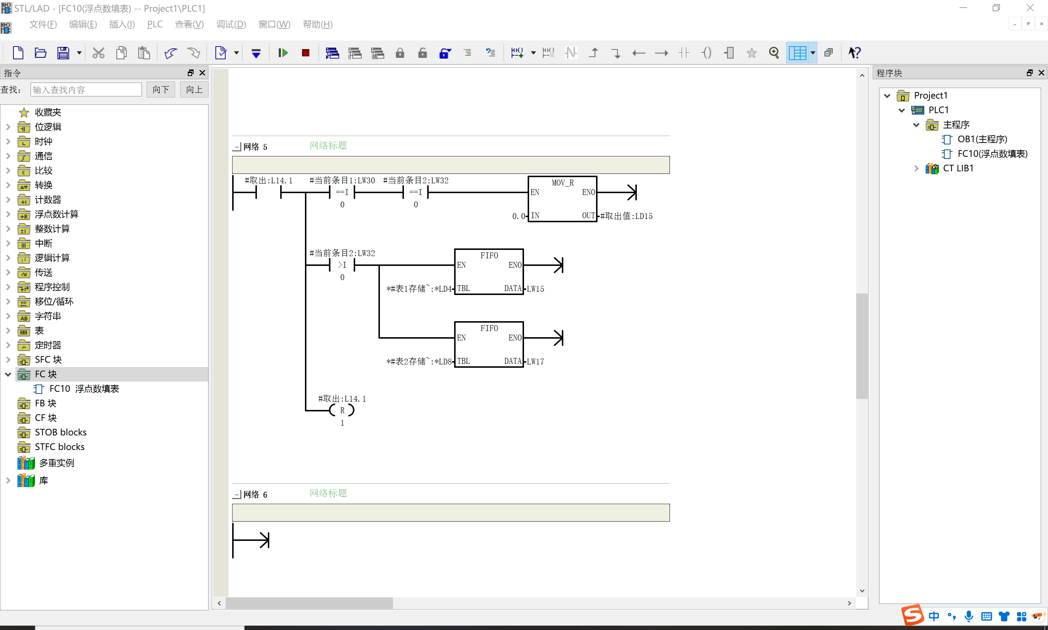Click the Save disk toolbar icon
The width and height of the screenshot is (1048, 630).
pos(63,53)
